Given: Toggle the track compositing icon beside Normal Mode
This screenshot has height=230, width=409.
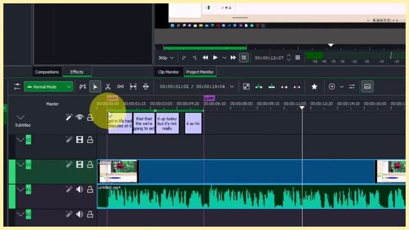Looking at the screenshot, I should pos(82,87).
